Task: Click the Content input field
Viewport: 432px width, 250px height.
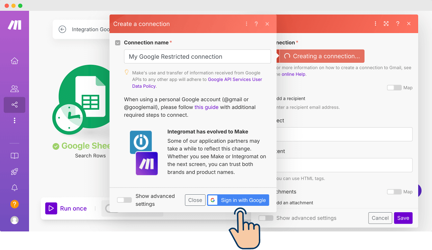Action: click(344, 165)
